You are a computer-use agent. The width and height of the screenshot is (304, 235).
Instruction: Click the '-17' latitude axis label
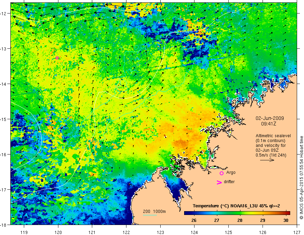(x=4, y=190)
